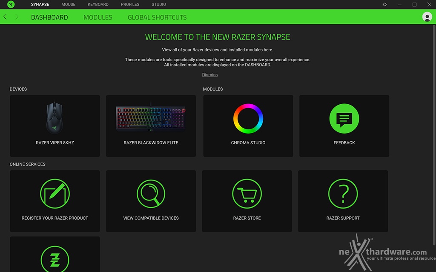The image size is (436, 272).
Task: Click the Register Your Razer Product label
Action: [55, 218]
